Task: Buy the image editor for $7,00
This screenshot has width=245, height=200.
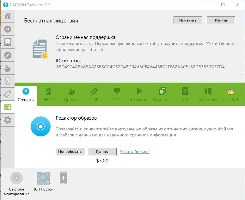Action: click(102, 152)
